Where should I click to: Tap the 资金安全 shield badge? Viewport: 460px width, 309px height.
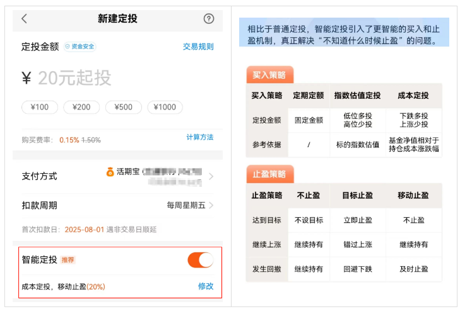tap(80, 47)
